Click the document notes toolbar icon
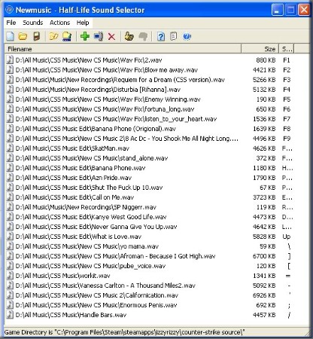This screenshot has height=339, width=313. 174,36
